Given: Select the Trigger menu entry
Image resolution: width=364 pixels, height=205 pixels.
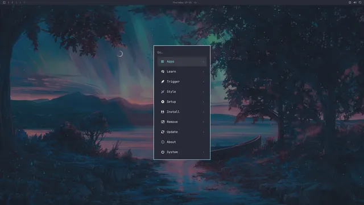Looking at the screenshot, I should coord(182,81).
